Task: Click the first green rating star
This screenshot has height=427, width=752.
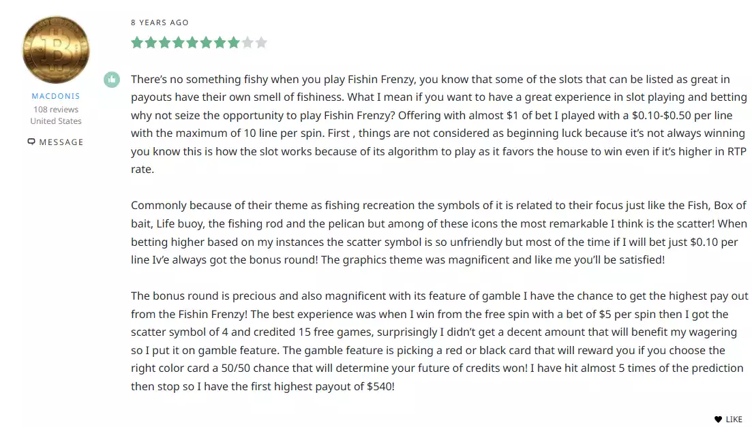Action: coord(137,43)
